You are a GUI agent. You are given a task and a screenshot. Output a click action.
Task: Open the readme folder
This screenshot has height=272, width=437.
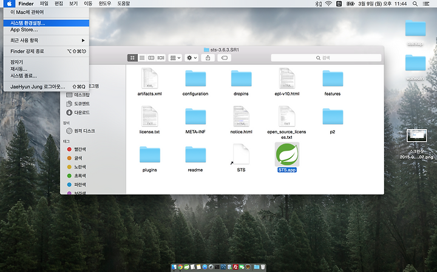(195, 154)
